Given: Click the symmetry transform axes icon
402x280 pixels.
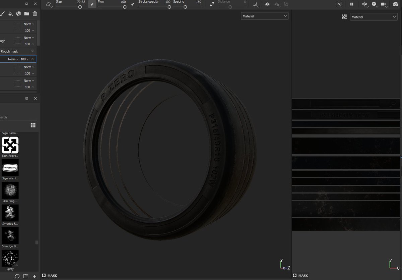Looking at the screenshot, I should pos(286,4).
